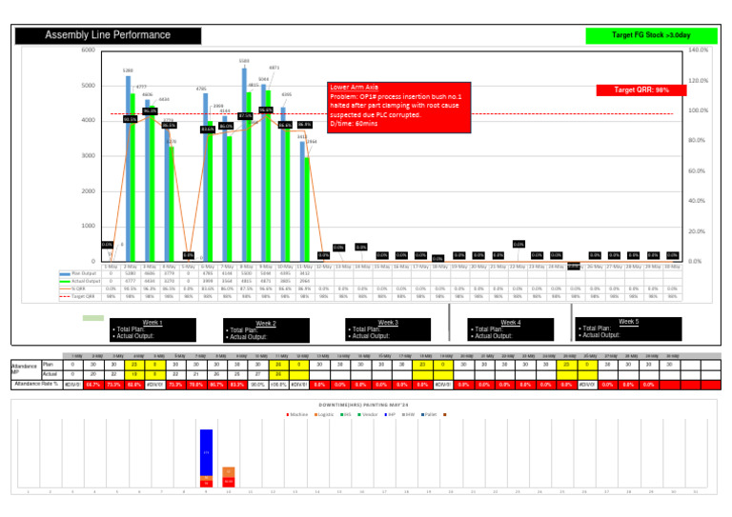Click the blue Plan Output legend key
732x517 pixels.
(x=65, y=274)
